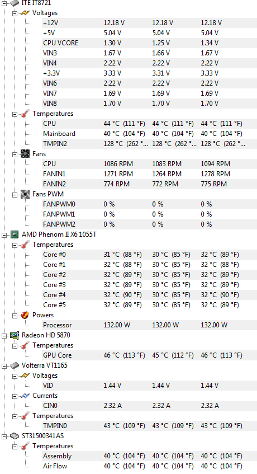Image resolution: width=257 pixels, height=474 pixels.
Task: Click the Volterra VT1165 chip icon
Action: click(14, 365)
